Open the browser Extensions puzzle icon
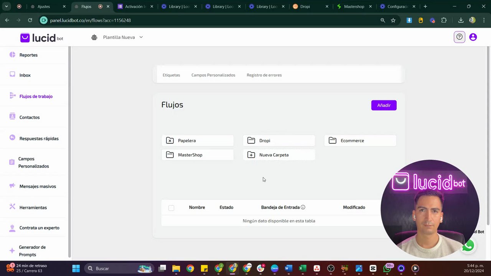Screen dimensions: 491x276 [x=444, y=20]
